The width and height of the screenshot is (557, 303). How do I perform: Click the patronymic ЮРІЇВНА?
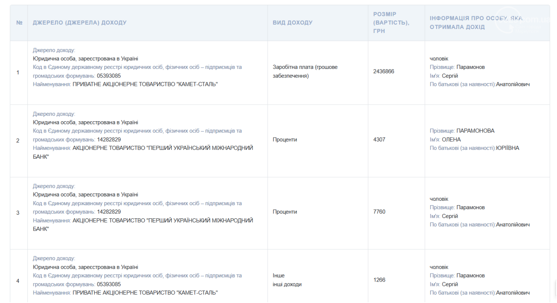pos(507,148)
